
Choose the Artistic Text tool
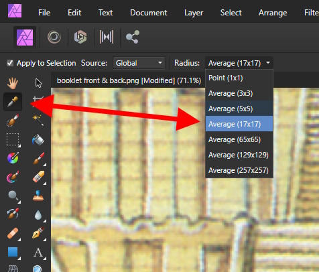click(38, 253)
